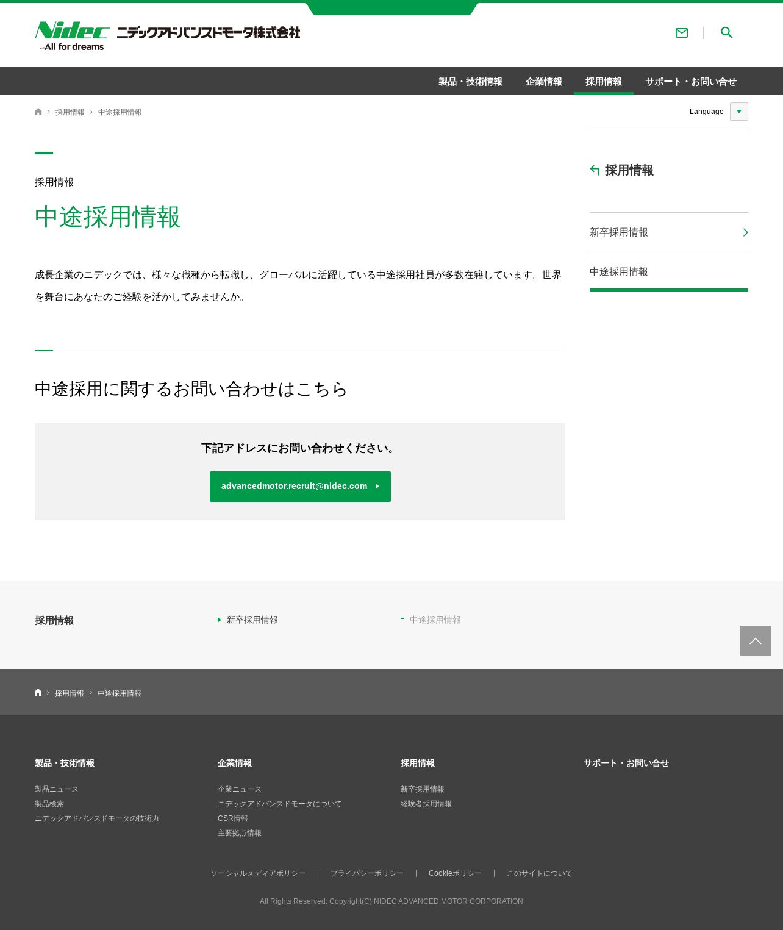The image size is (783, 930).
Task: Click the Language label text
Action: [707, 112]
